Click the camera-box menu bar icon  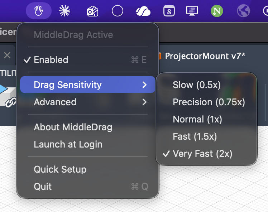click(92, 11)
